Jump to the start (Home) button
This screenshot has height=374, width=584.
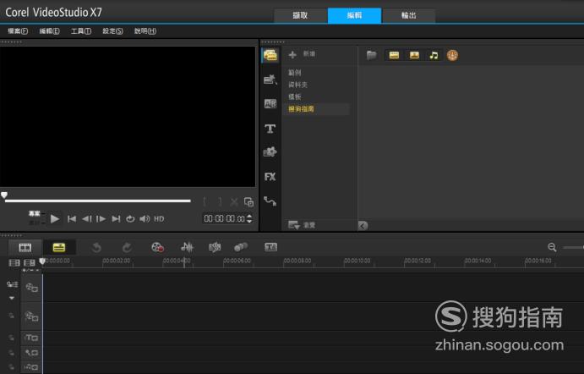(x=72, y=219)
